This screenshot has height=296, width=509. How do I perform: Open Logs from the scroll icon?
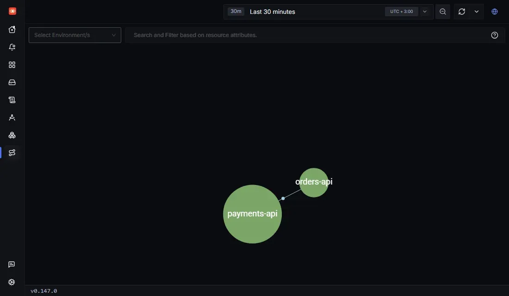coord(12,100)
